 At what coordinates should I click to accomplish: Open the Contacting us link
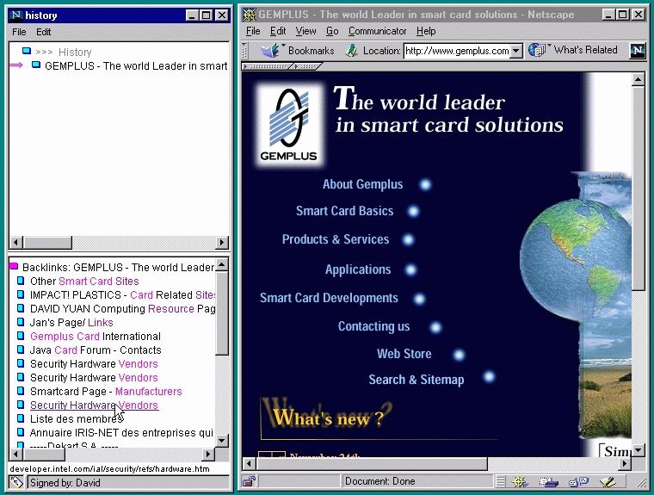[373, 326]
